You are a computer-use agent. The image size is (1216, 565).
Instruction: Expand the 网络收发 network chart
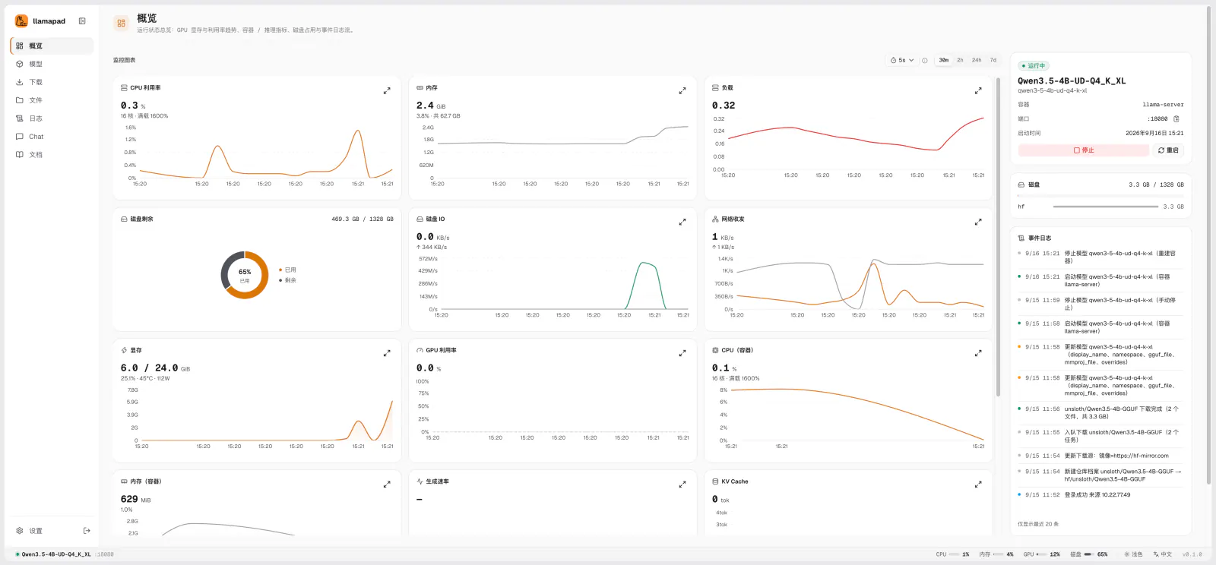point(978,223)
